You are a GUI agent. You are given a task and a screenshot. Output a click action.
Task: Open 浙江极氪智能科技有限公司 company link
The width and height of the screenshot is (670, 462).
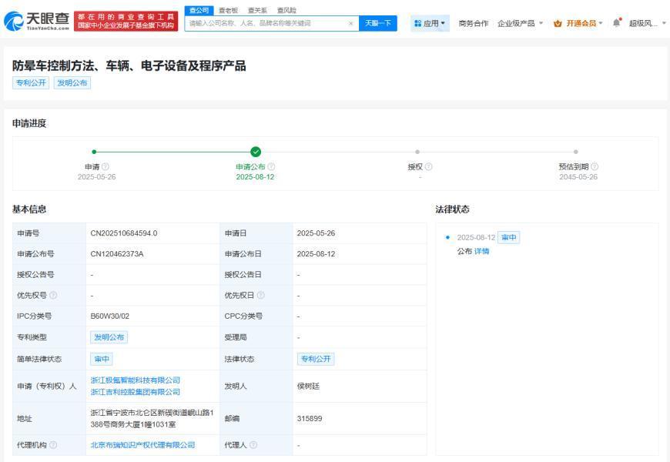point(135,380)
